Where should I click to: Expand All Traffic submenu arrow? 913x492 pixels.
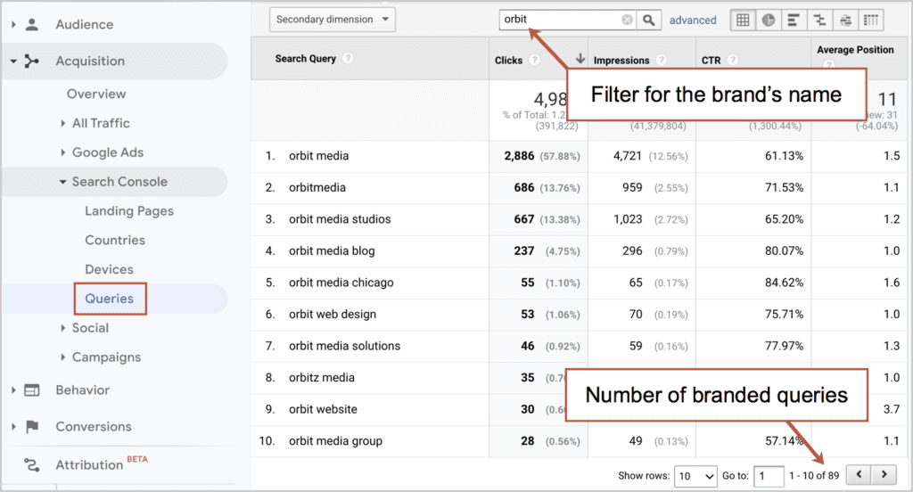tap(63, 123)
